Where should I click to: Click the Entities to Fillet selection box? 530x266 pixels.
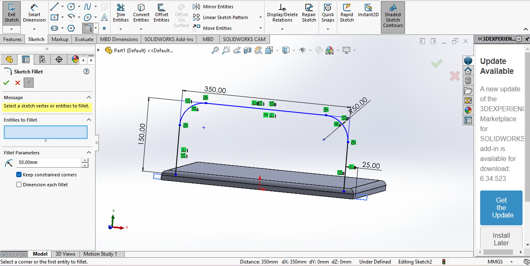click(46, 132)
